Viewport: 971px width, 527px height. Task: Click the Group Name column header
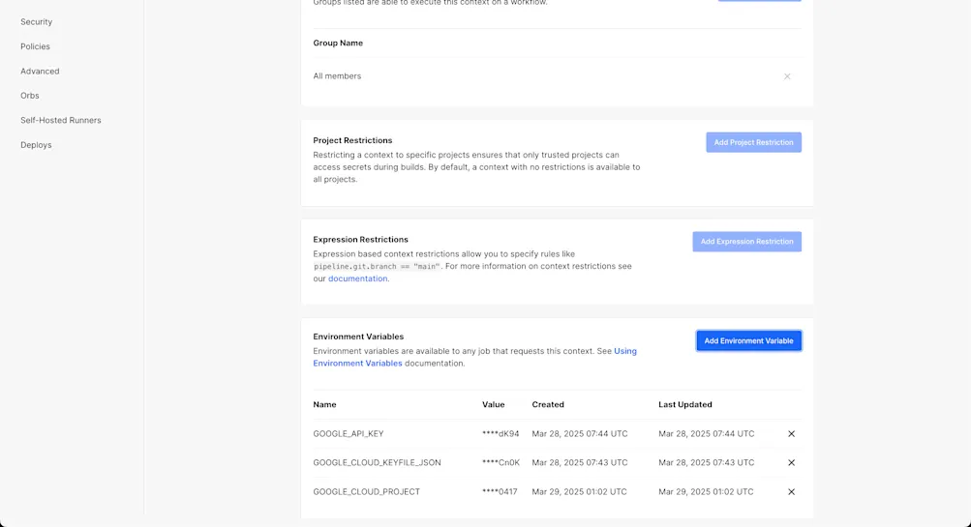338,43
